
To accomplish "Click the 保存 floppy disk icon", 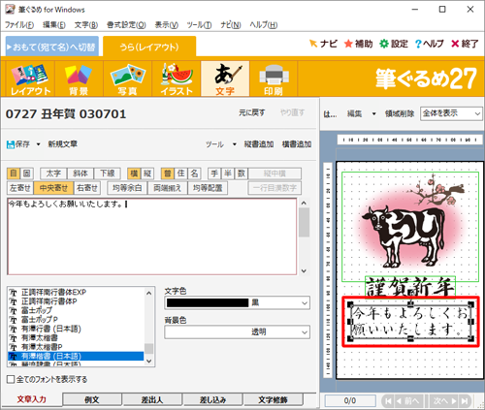I will [11, 144].
